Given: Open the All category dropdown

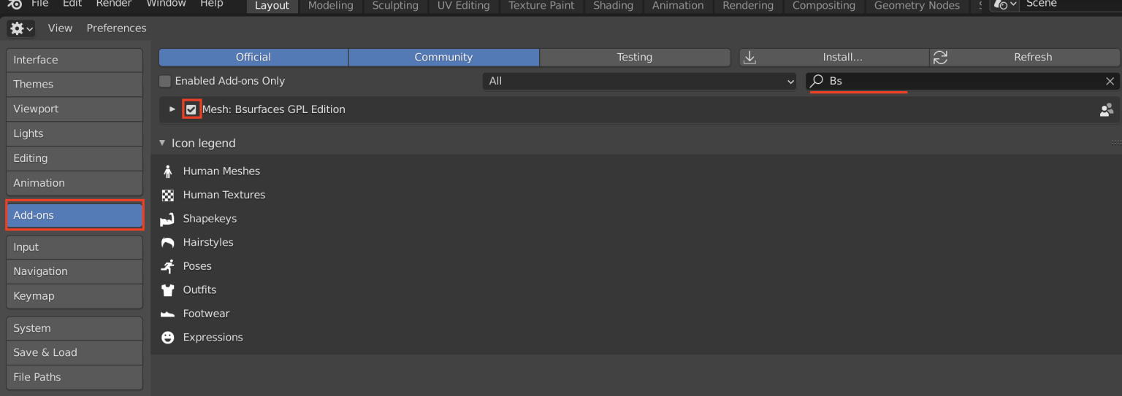Looking at the screenshot, I should tap(639, 81).
